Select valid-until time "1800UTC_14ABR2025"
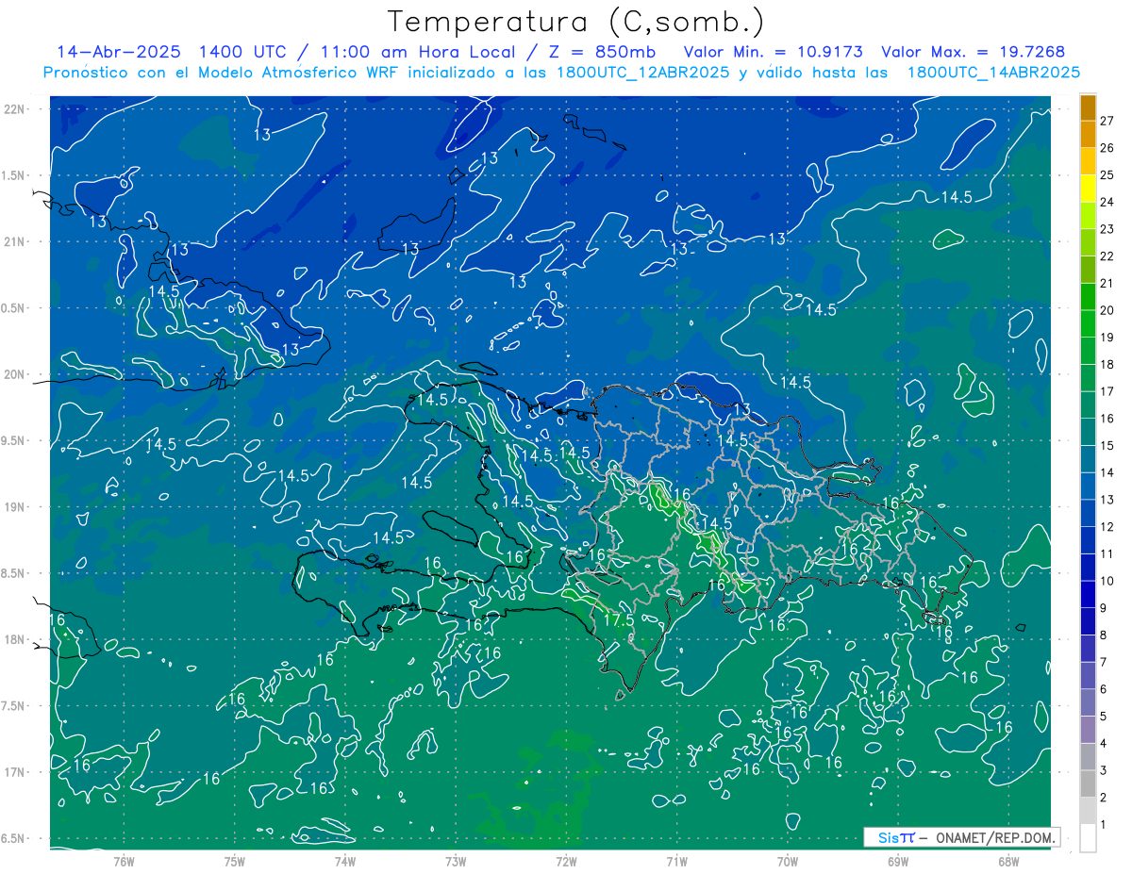This screenshot has width=1132, height=874. point(993,73)
